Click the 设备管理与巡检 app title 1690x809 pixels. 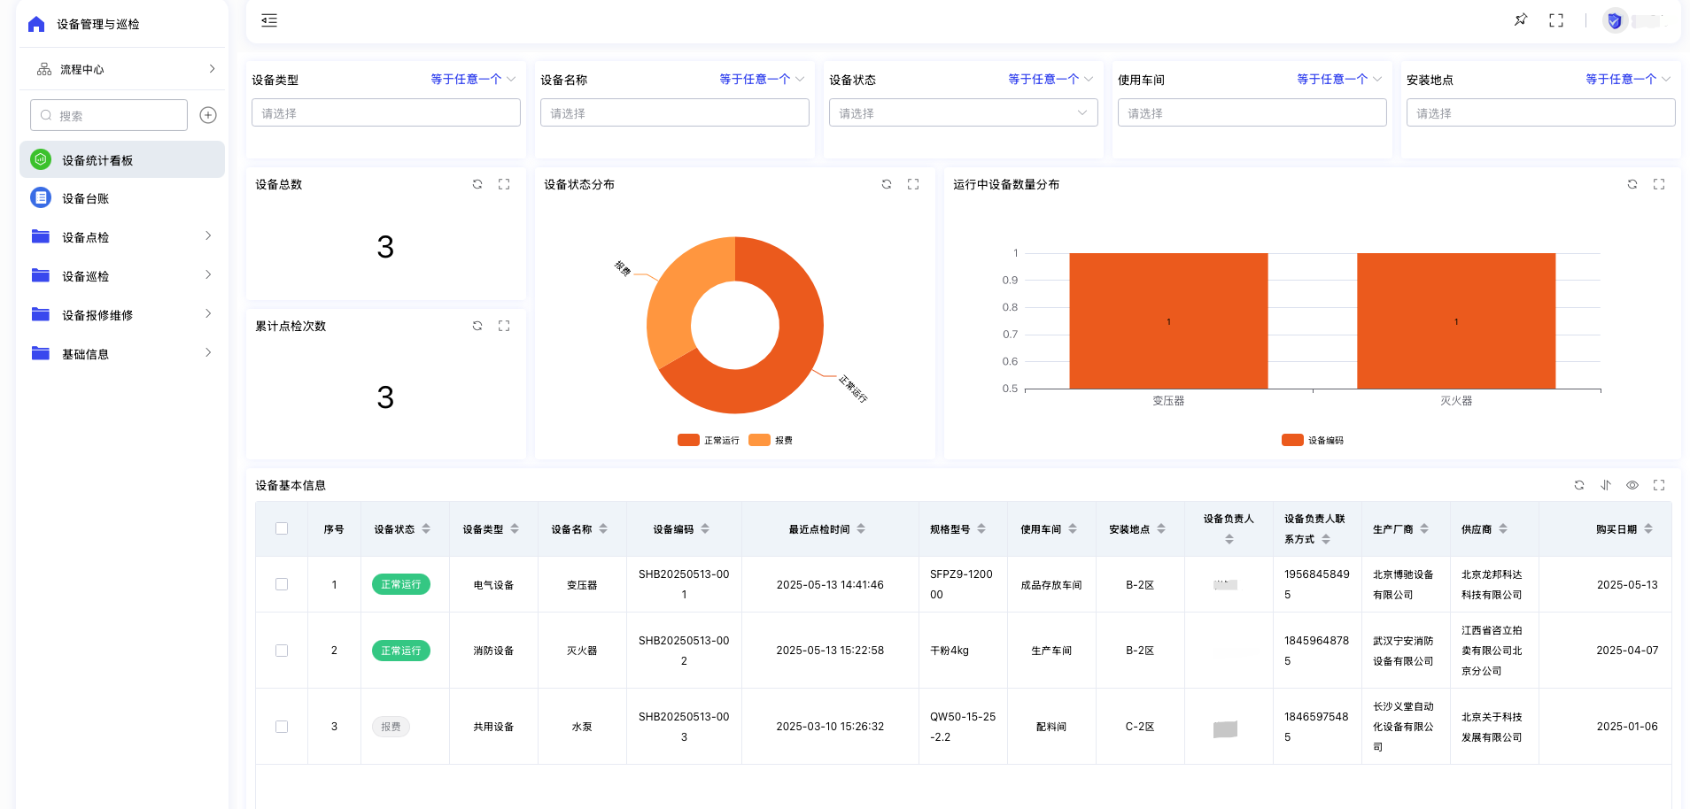[98, 24]
